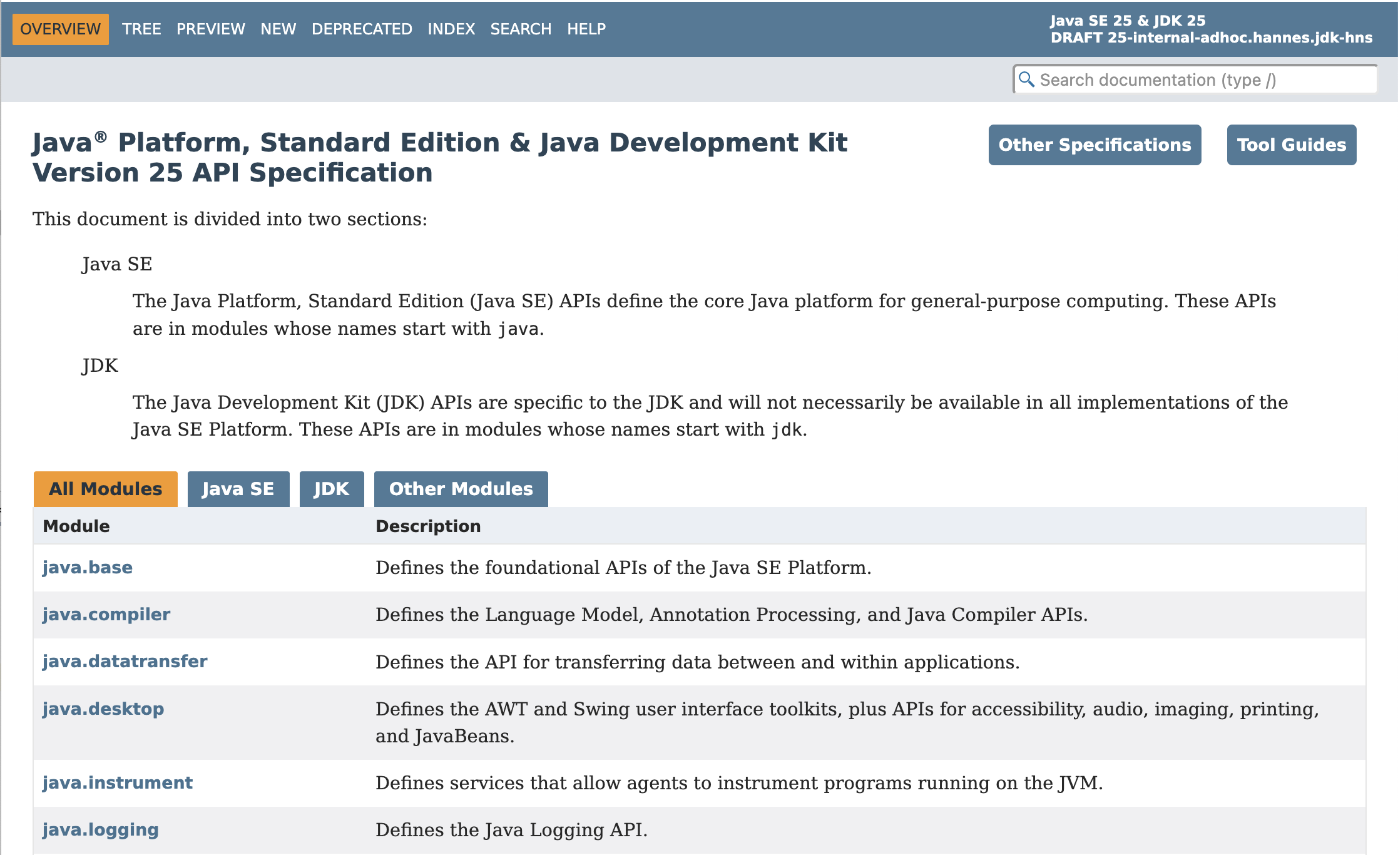1398x855 pixels.
Task: Open the PREVIEW navigation link
Action: coord(210,29)
